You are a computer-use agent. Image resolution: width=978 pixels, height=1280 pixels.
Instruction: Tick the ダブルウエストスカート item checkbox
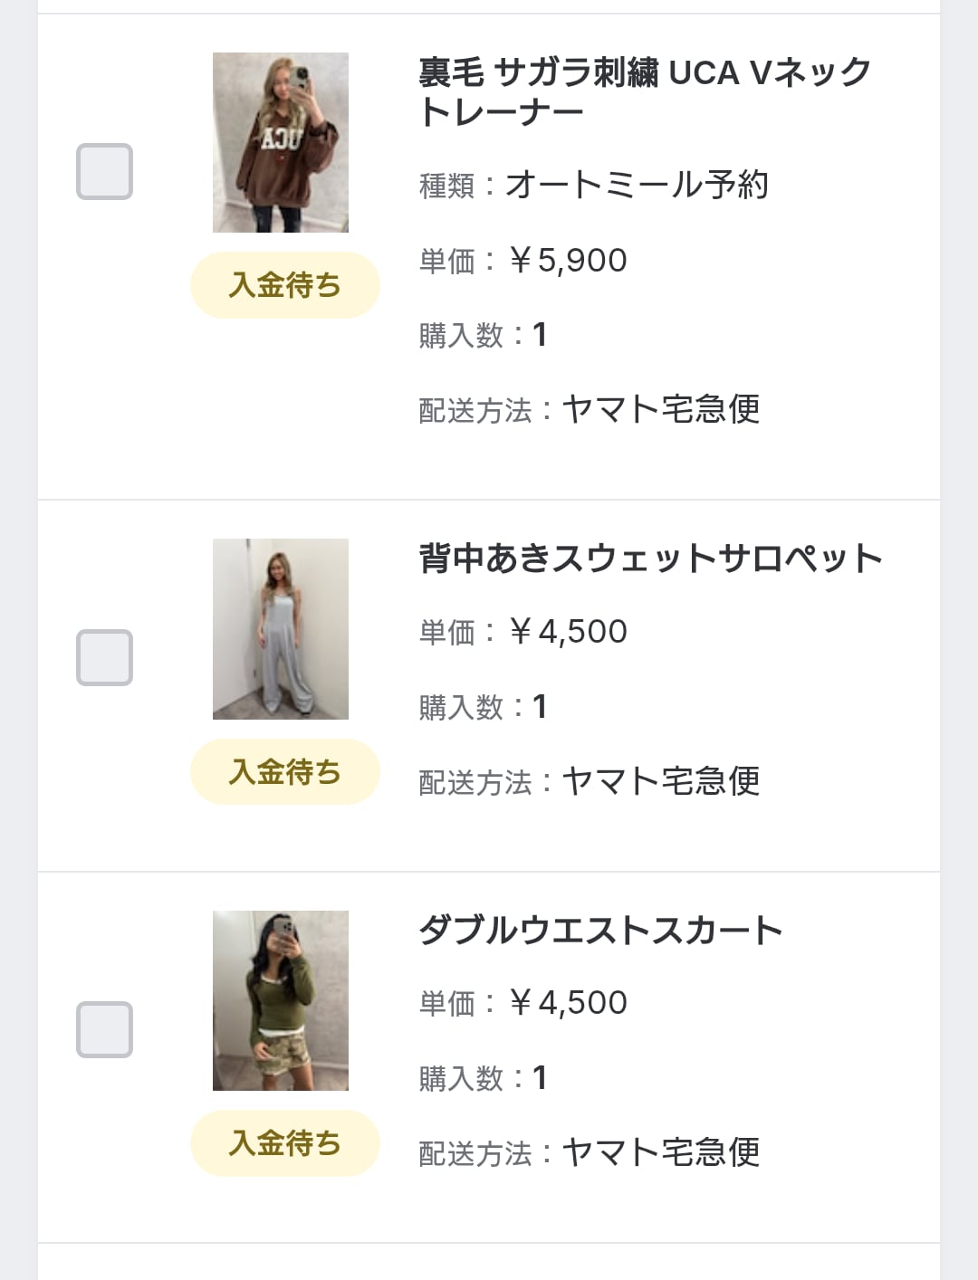click(x=104, y=1029)
